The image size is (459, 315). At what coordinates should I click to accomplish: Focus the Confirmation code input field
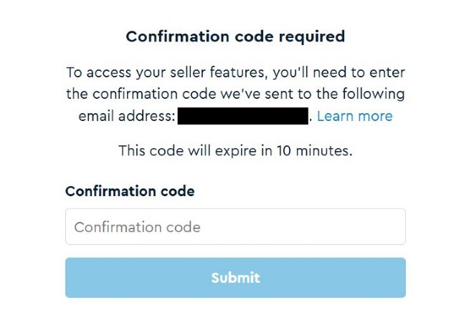point(235,227)
